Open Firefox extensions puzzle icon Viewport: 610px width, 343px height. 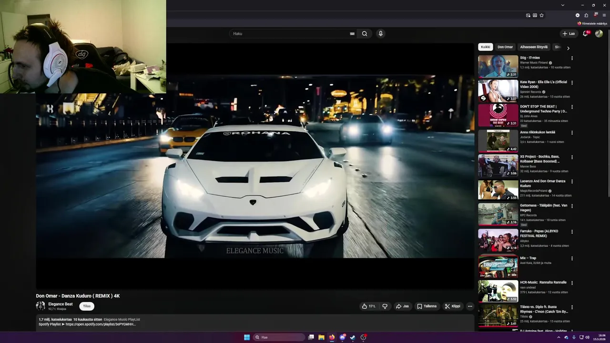[586, 15]
